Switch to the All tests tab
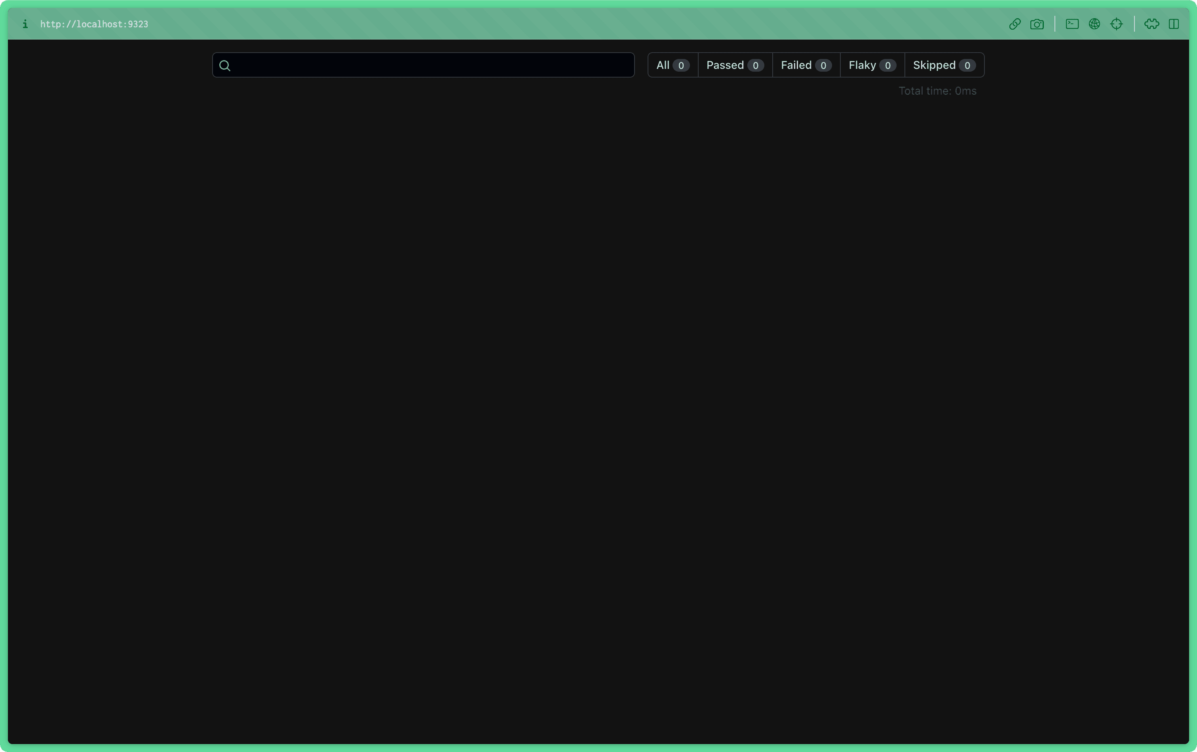1197x752 pixels. [x=672, y=65]
